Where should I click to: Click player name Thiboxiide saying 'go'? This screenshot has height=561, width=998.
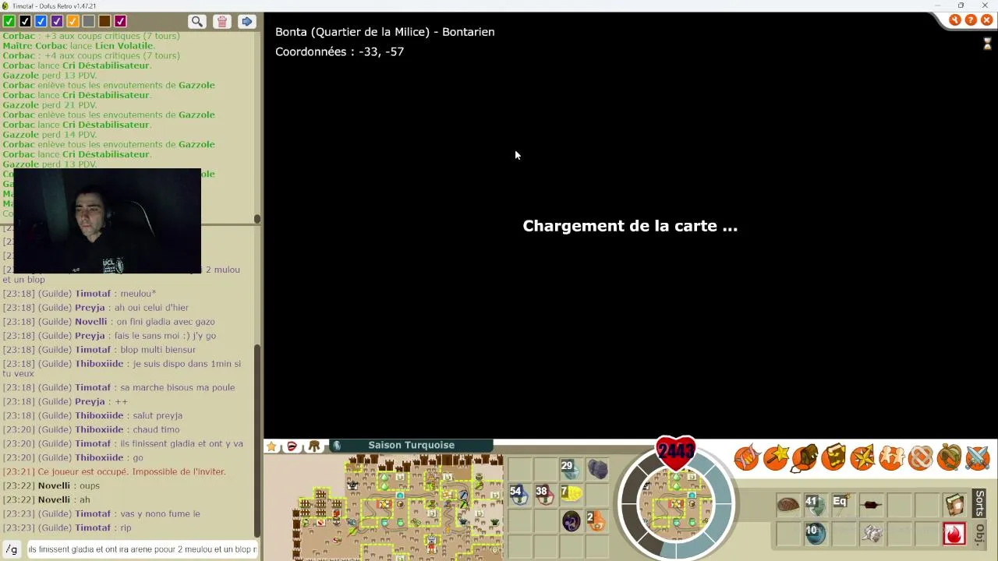tap(99, 457)
